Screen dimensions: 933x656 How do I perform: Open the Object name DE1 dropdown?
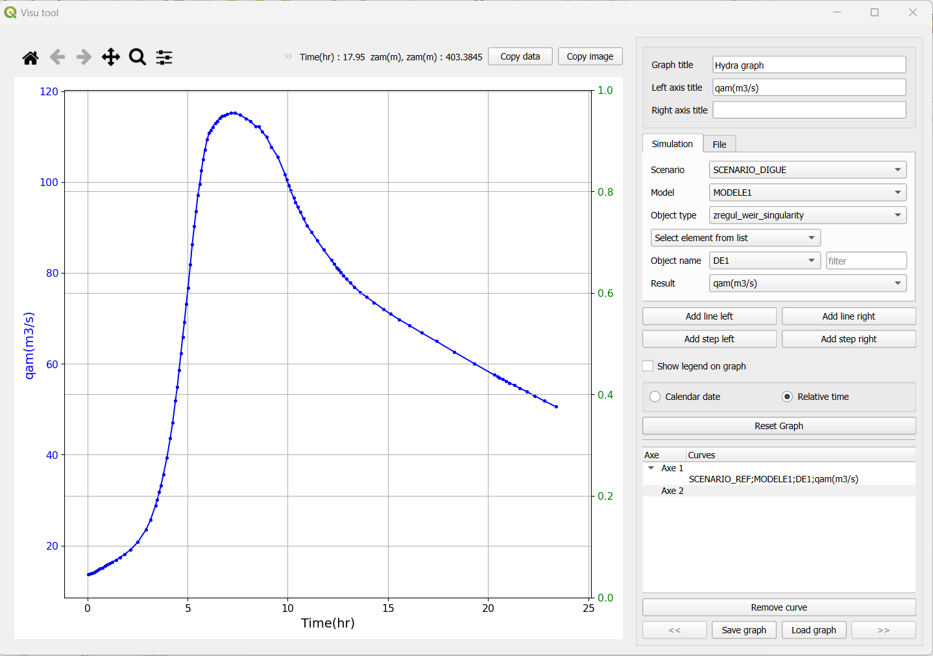pyautogui.click(x=765, y=261)
